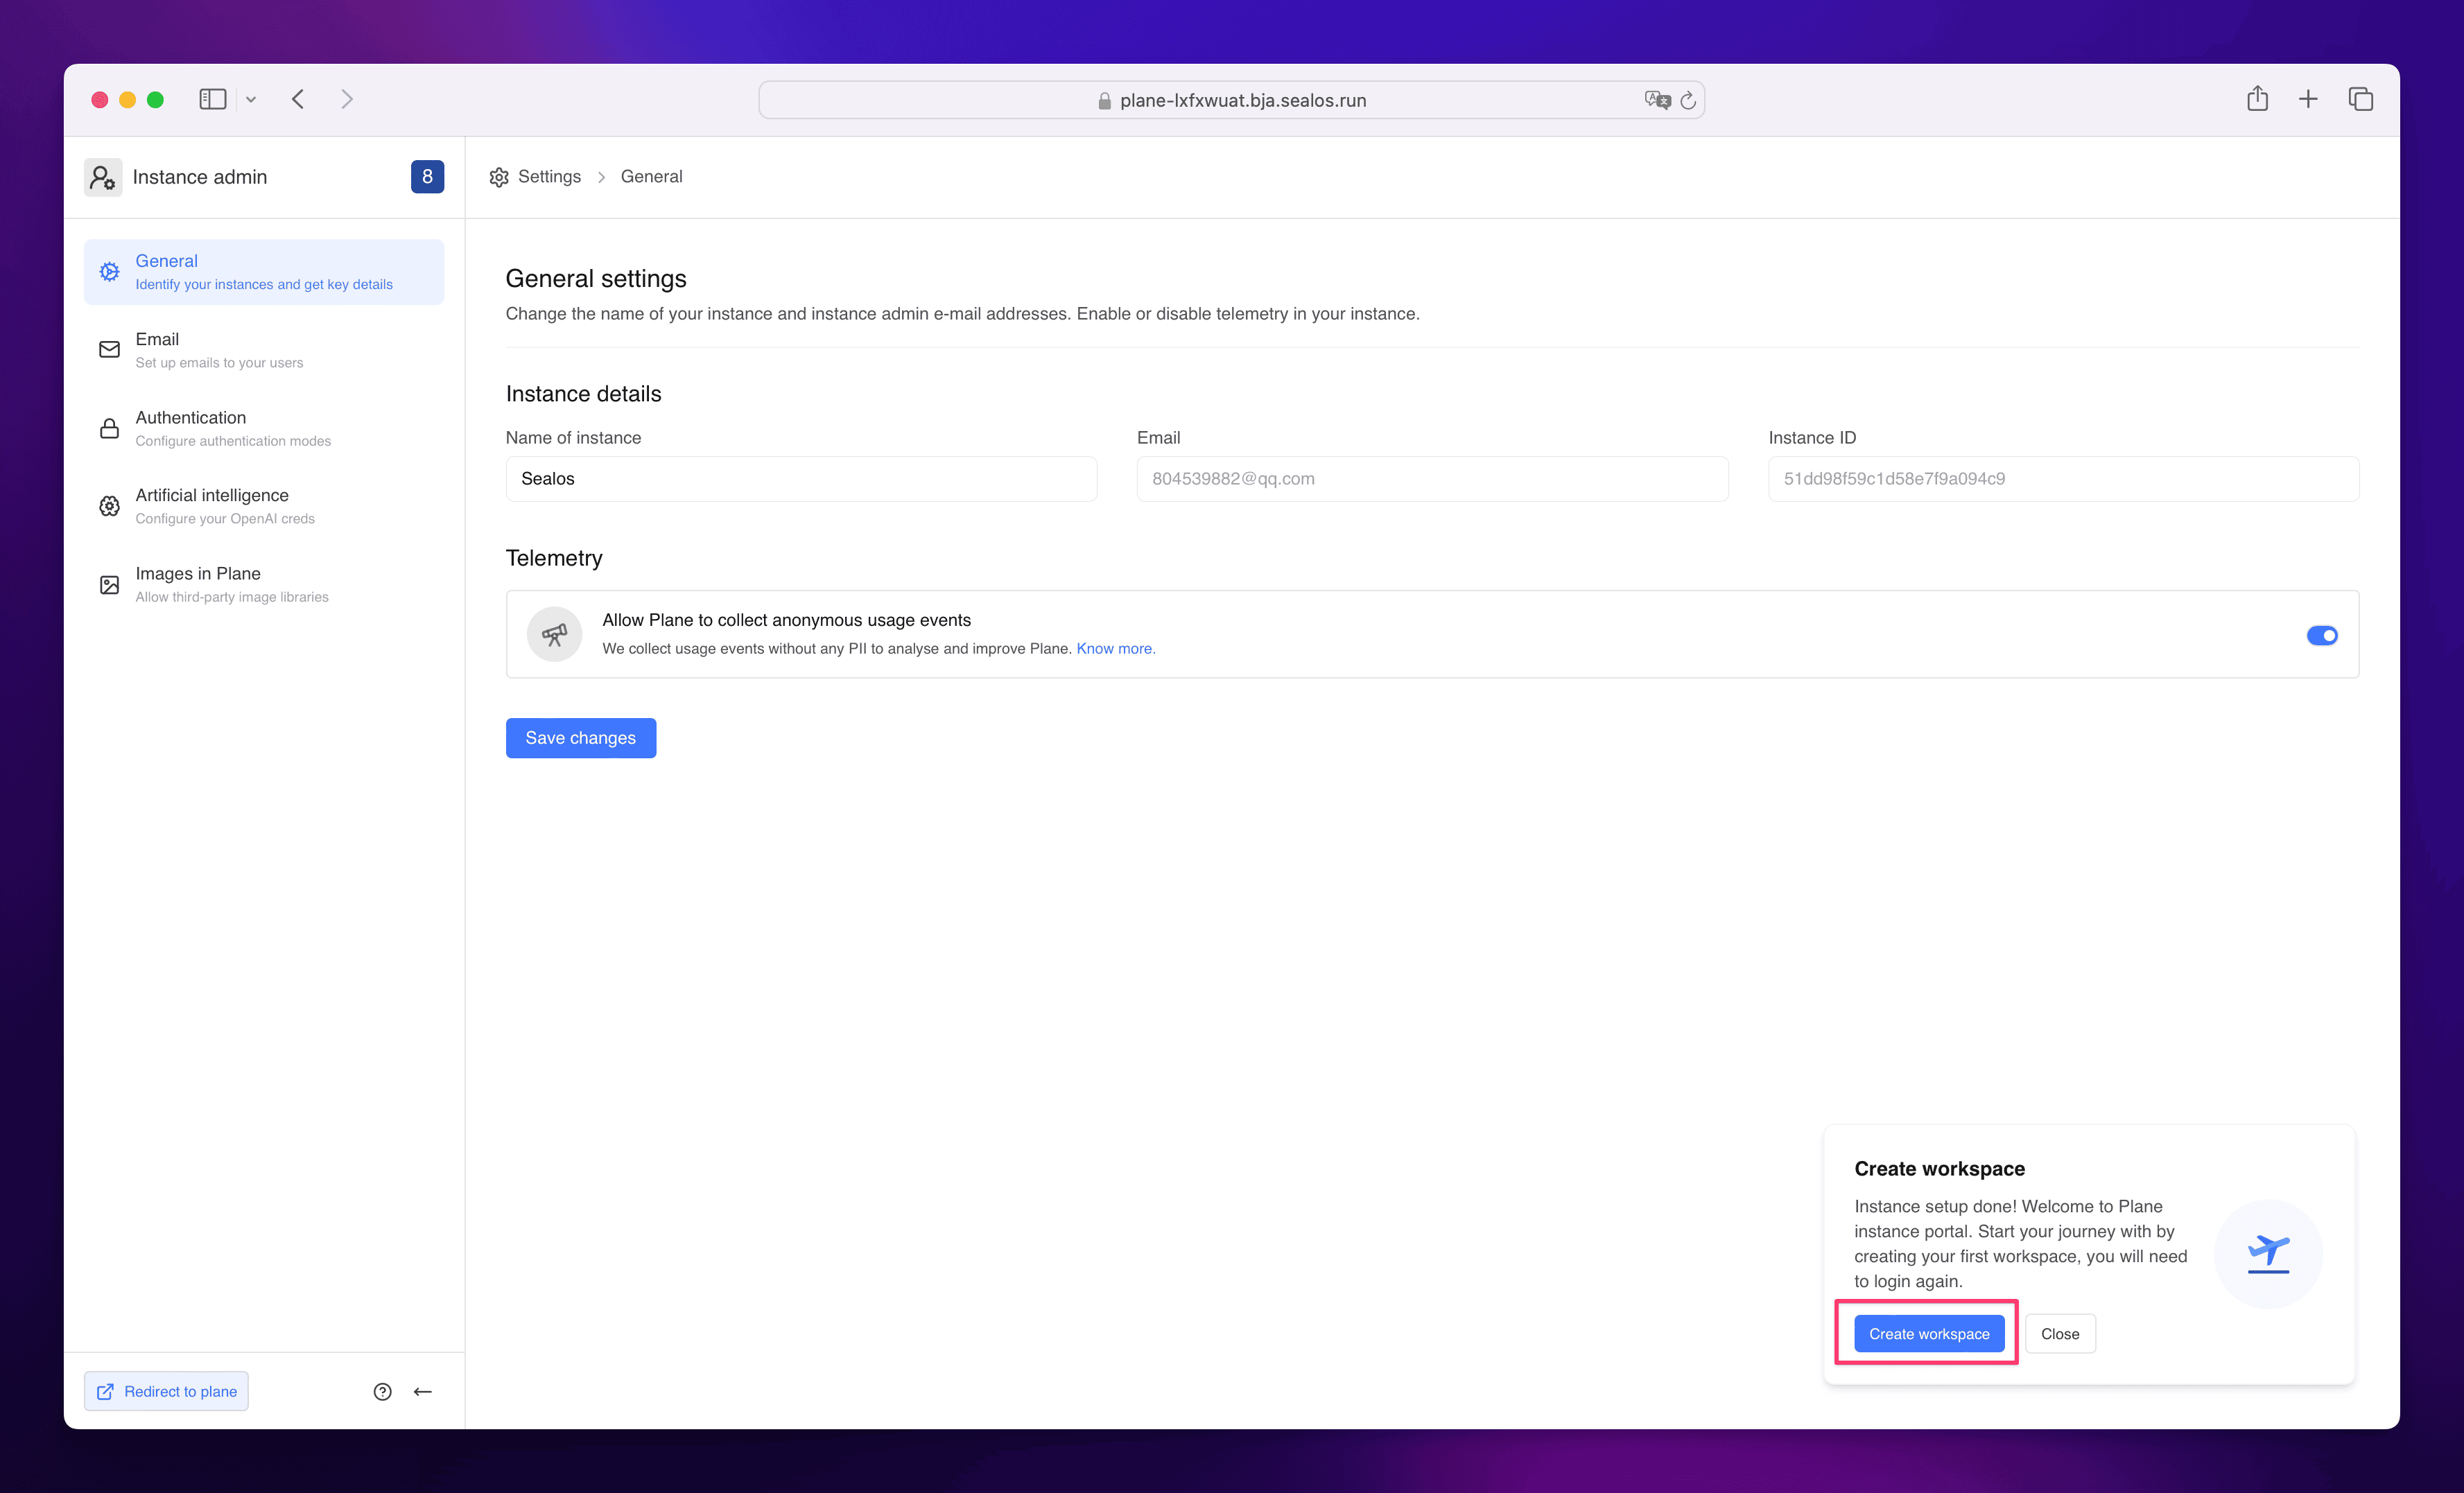Toggle anonymous usage events telemetry switch
Screen dimensions: 2464x1493
[x=2322, y=636]
